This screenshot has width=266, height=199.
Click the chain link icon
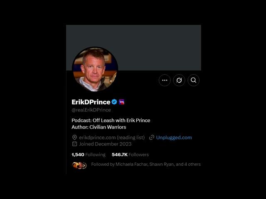tap(152, 137)
